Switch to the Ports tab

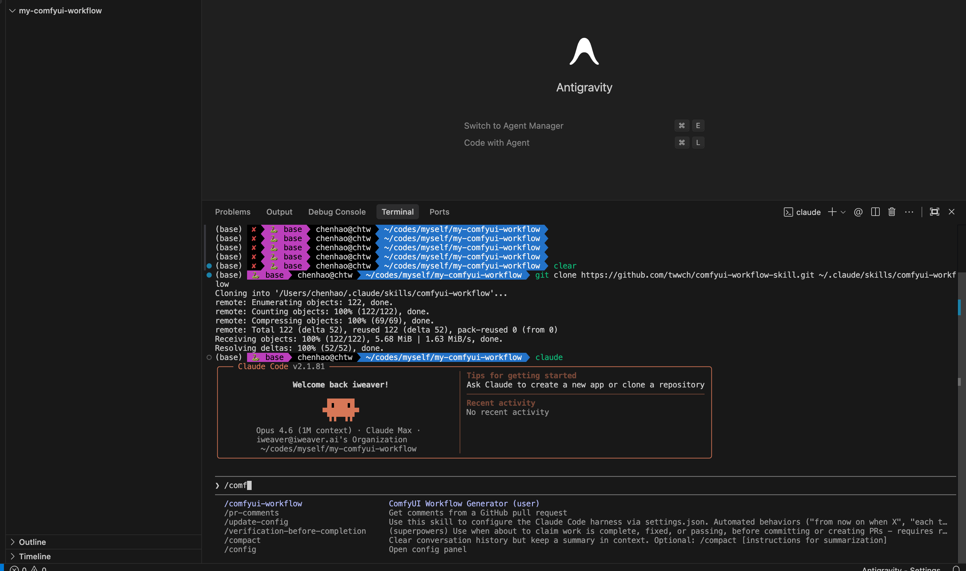click(x=439, y=212)
